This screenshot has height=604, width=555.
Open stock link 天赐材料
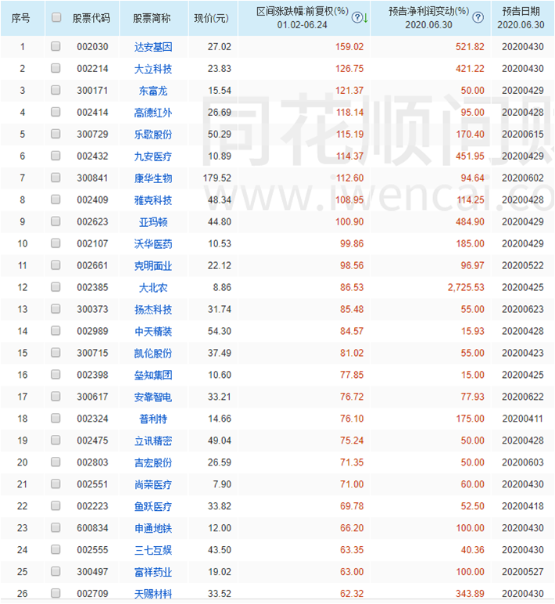click(x=153, y=594)
